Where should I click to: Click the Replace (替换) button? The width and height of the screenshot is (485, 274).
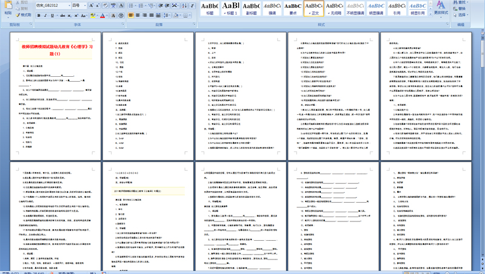[x=460, y=8]
